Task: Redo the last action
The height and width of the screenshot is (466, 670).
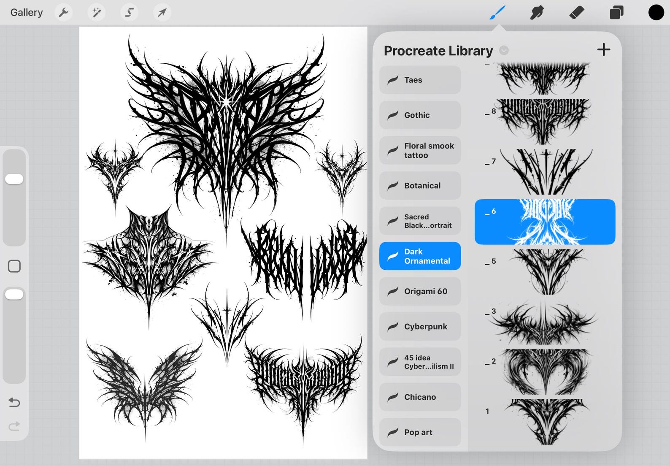Action: (x=14, y=426)
